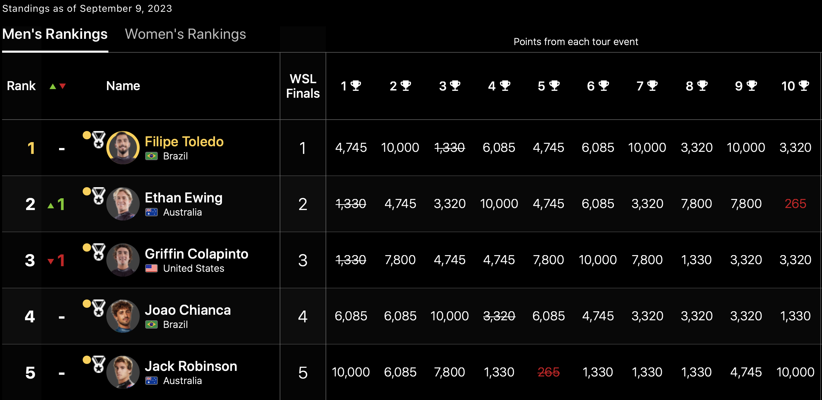Click the event 4 trophy icon
Image resolution: width=822 pixels, height=400 pixels.
click(x=505, y=86)
